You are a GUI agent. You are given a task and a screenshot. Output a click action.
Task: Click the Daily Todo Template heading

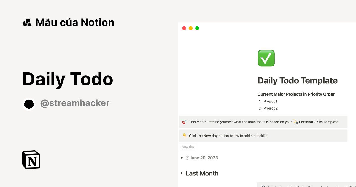pos(298,80)
